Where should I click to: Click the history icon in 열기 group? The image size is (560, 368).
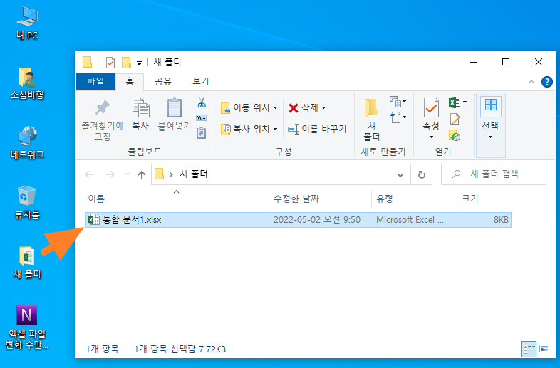[x=455, y=135]
